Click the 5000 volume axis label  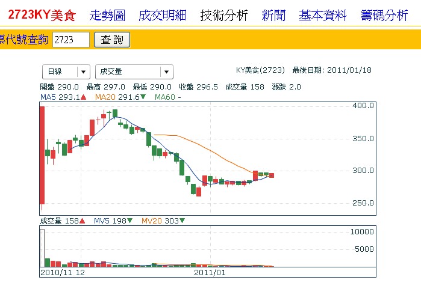364,249
